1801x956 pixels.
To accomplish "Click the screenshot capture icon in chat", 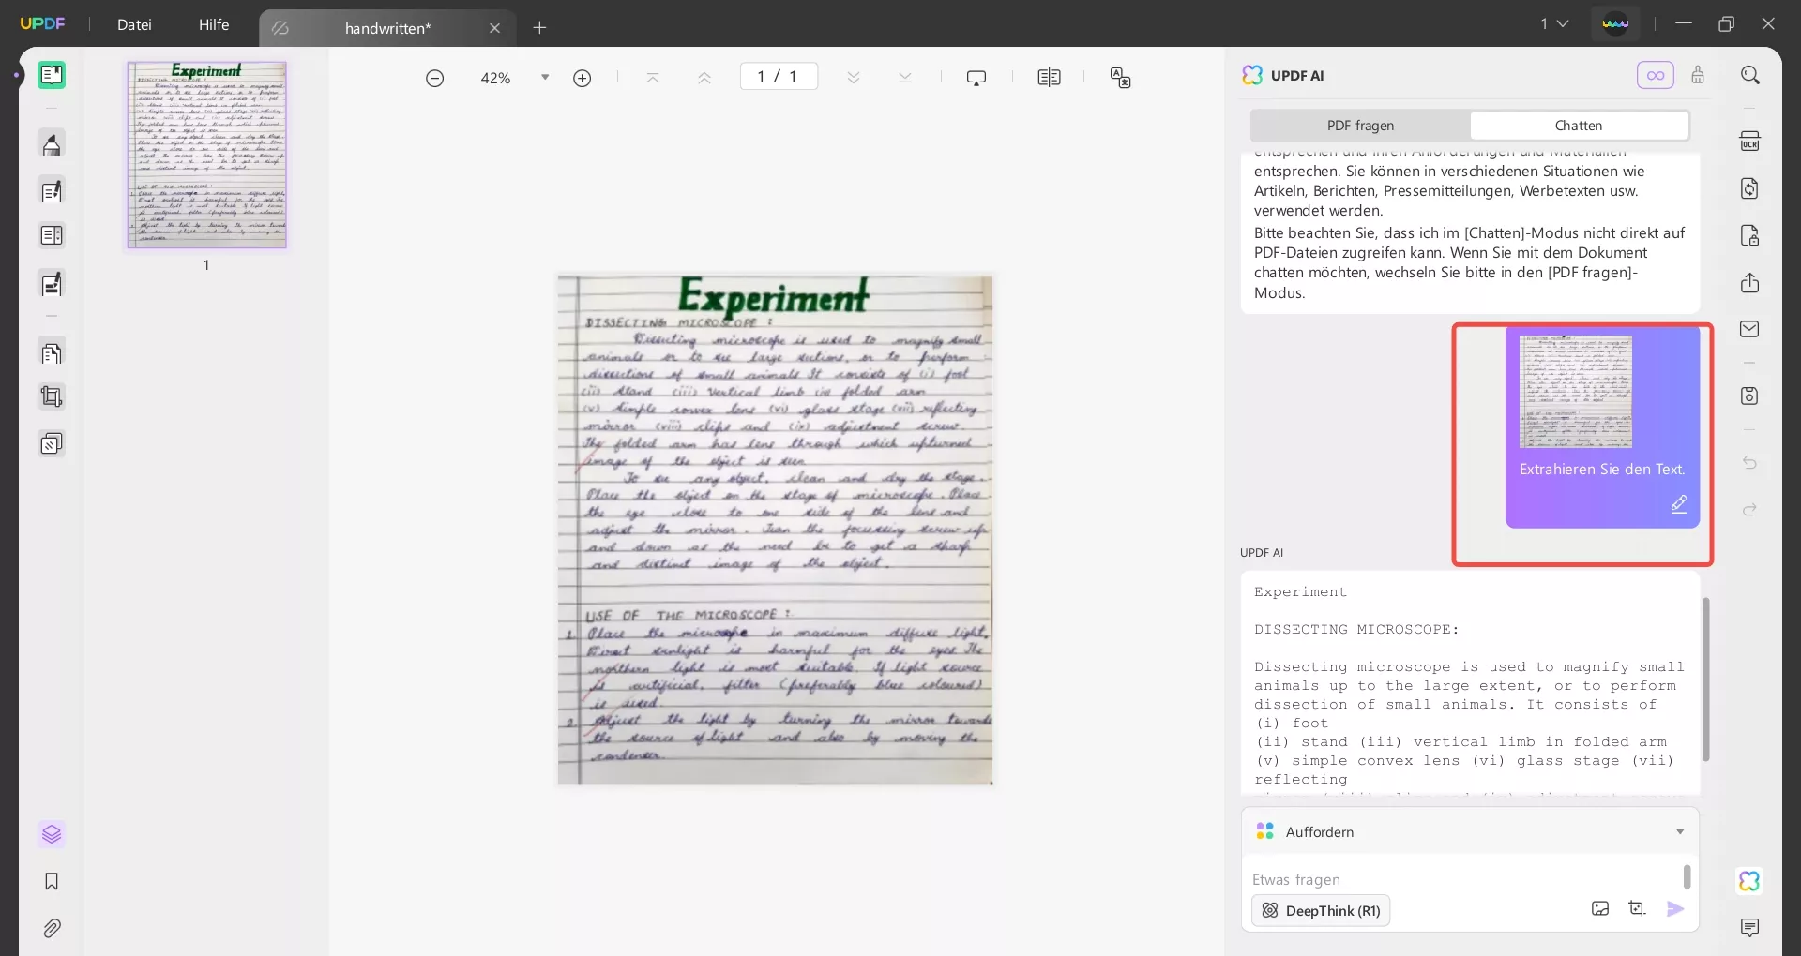I will (x=1637, y=908).
